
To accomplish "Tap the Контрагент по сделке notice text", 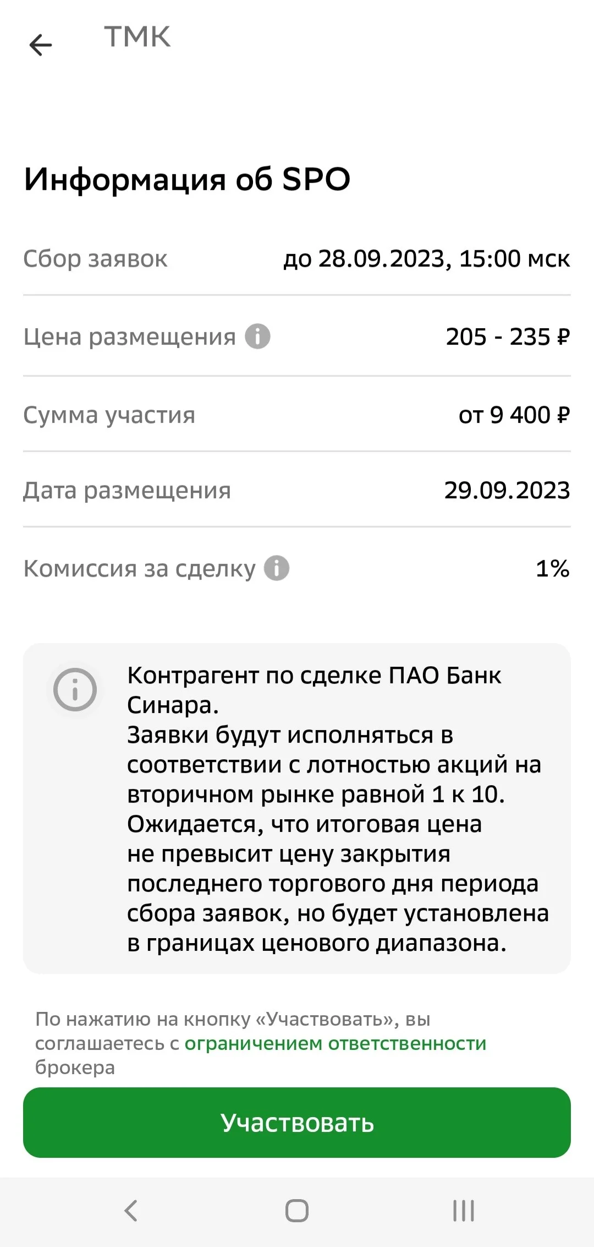I will 338,809.
